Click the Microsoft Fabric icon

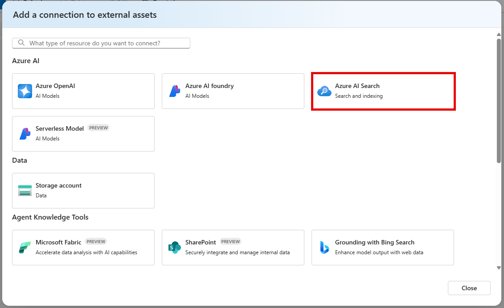pos(25,247)
